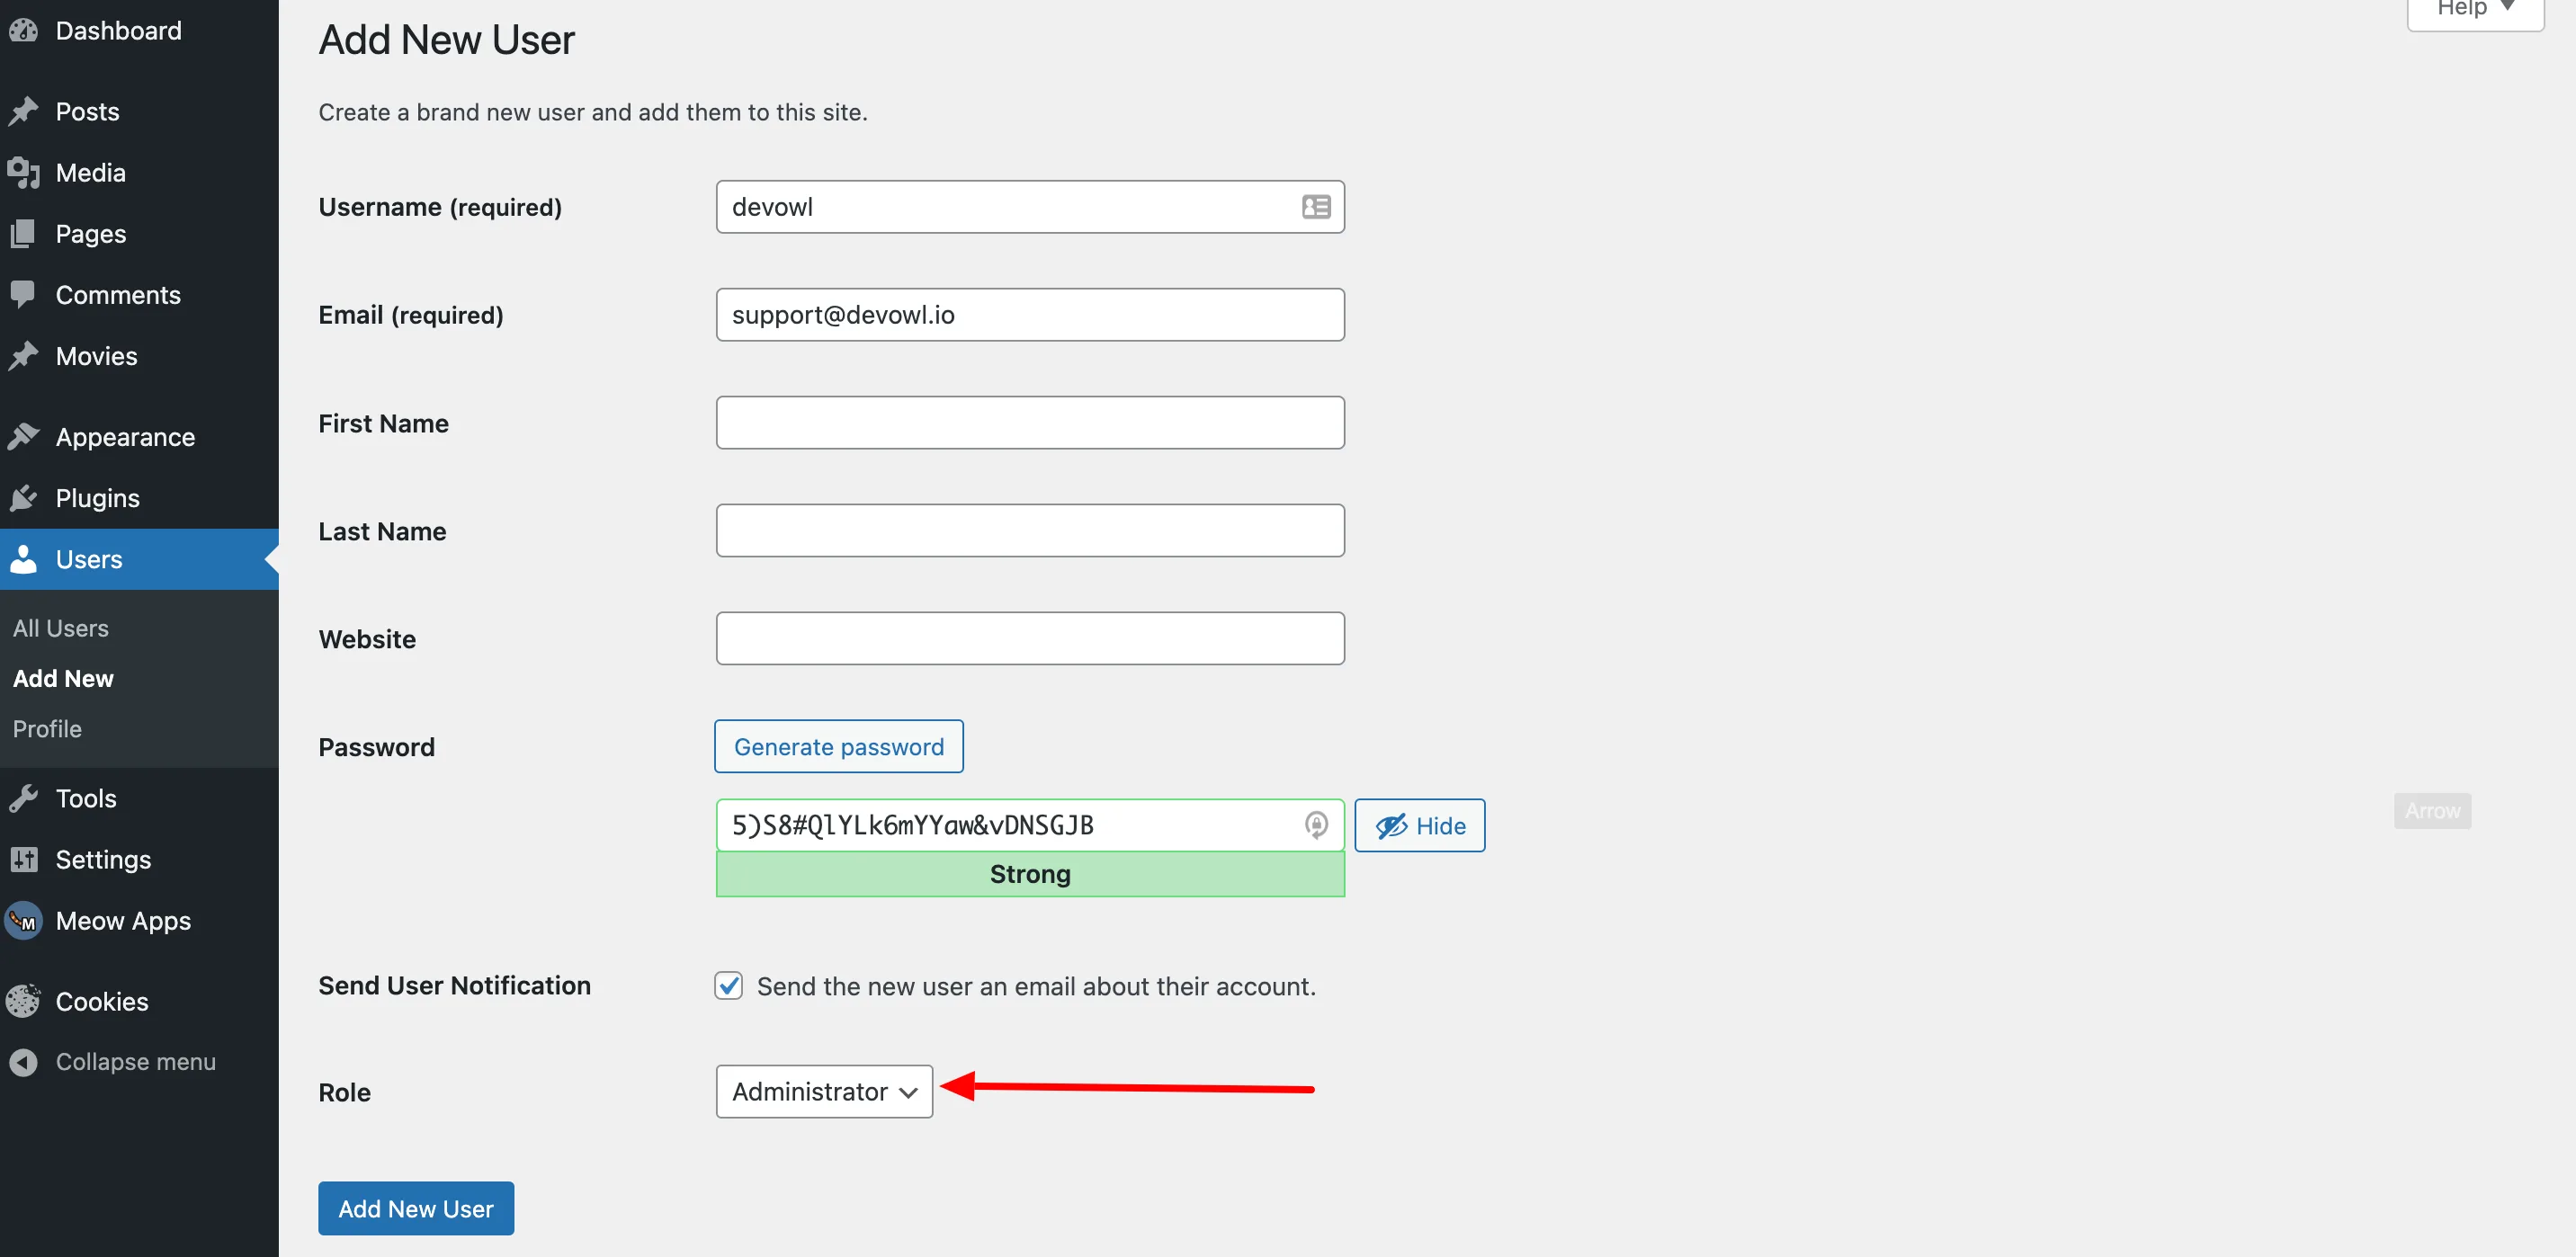Expand the Help panel
2576x1257 pixels.
2474,10
